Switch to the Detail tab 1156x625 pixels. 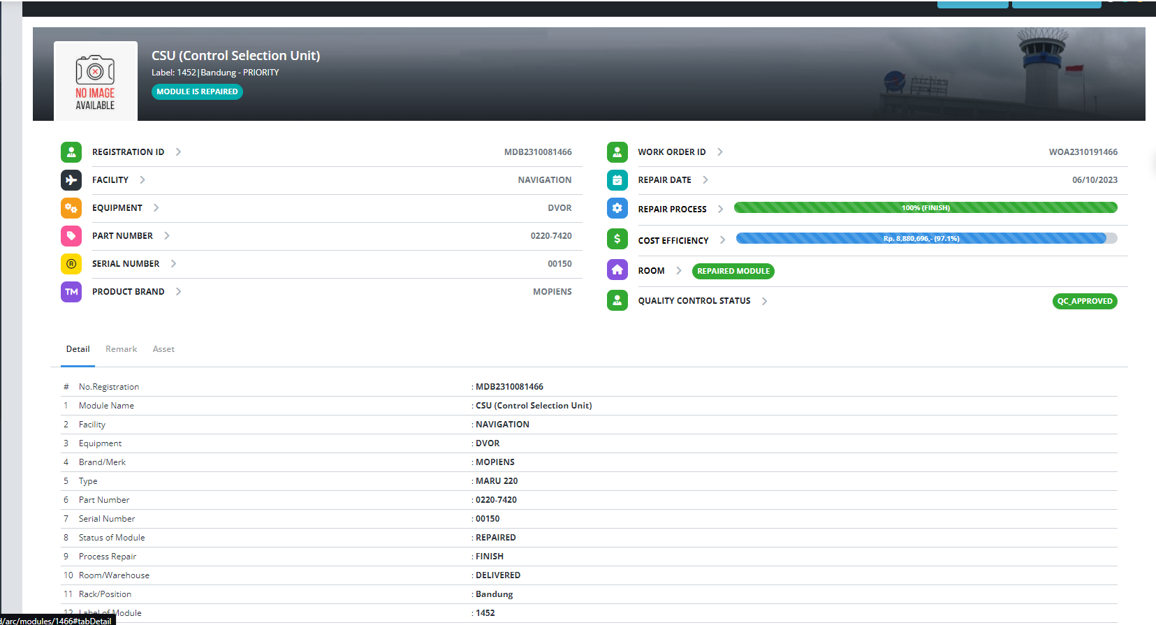78,349
